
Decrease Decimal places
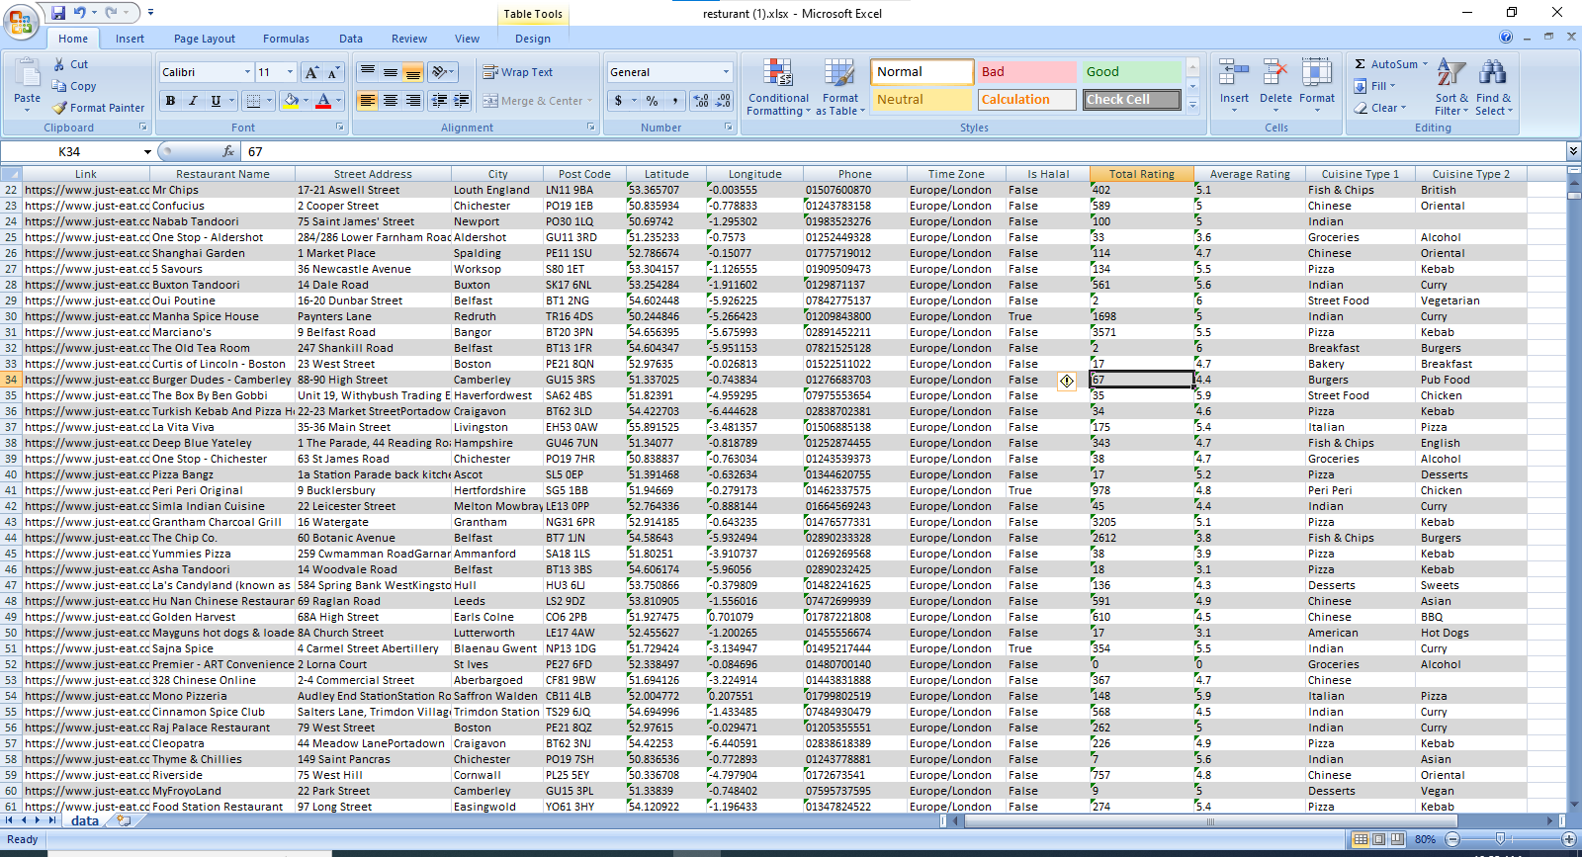pos(723,101)
